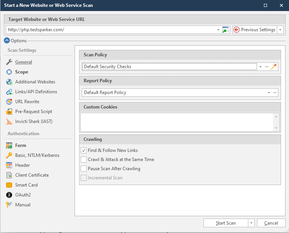Image resolution: width=289 pixels, height=233 pixels.
Task: Click the open URL in browser icon
Action: 225,30
